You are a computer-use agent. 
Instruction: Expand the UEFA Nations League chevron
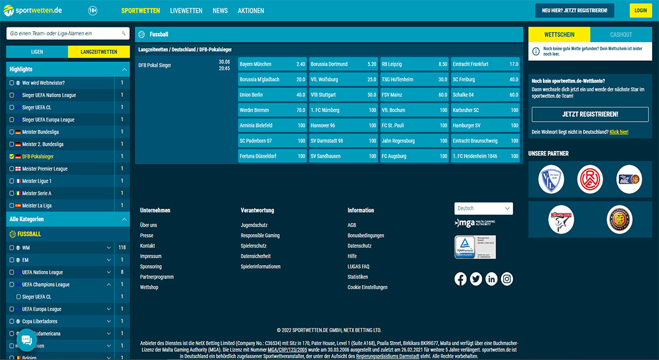click(x=109, y=272)
